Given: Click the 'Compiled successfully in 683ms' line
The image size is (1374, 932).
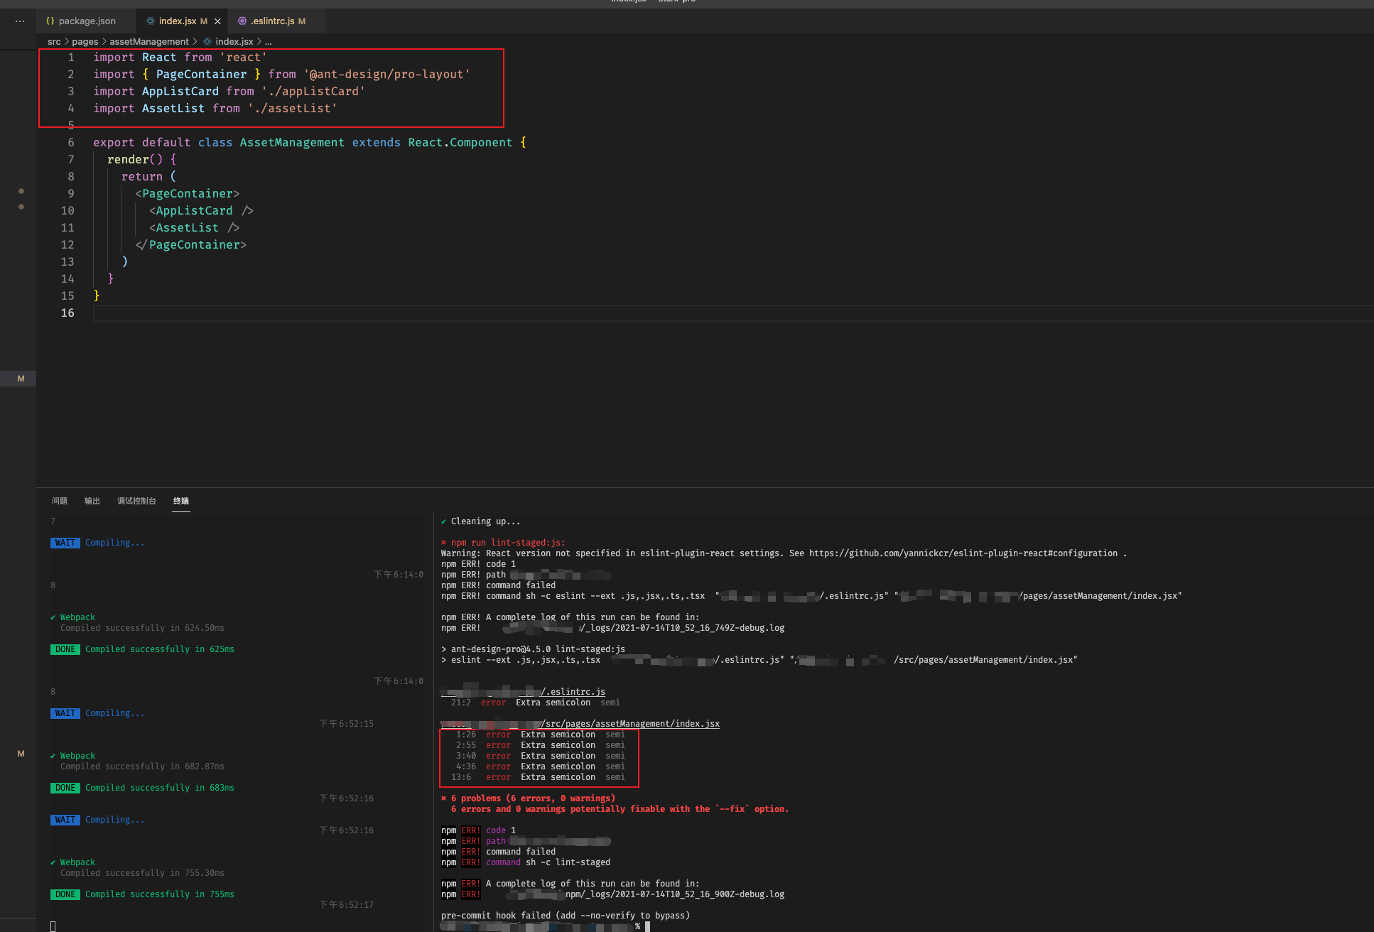Looking at the screenshot, I should pyautogui.click(x=160, y=788).
